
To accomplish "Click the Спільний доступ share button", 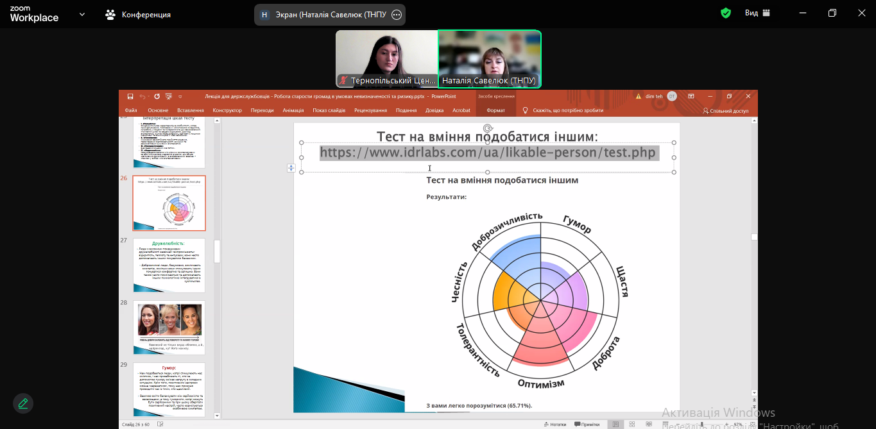I will click(726, 110).
